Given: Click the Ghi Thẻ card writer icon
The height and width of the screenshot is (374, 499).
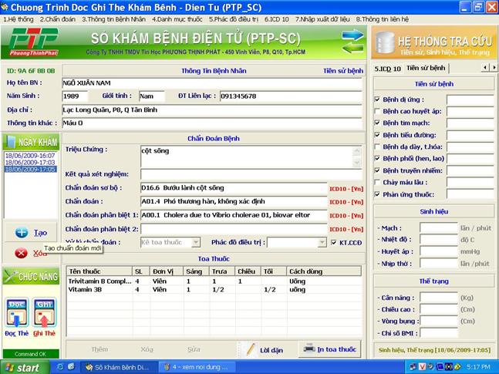Looking at the screenshot, I should pyautogui.click(x=44, y=312).
